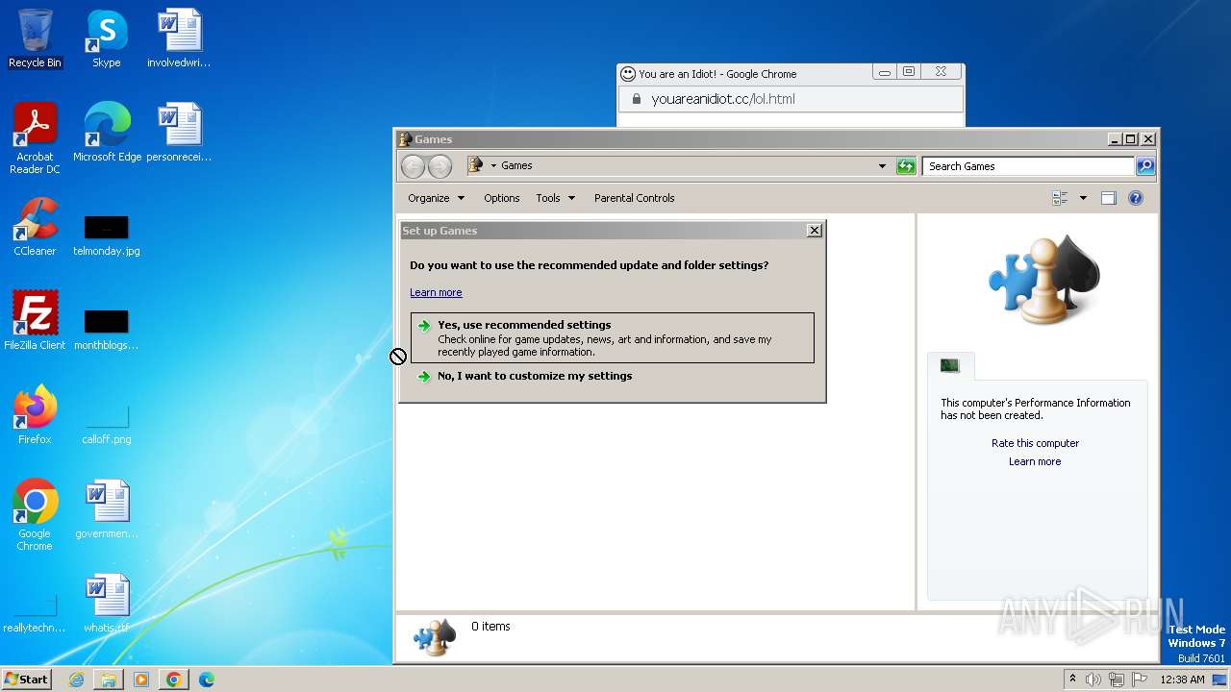Click the search magnifier icon in Games
Image resolution: width=1231 pixels, height=692 pixels.
[1144, 166]
